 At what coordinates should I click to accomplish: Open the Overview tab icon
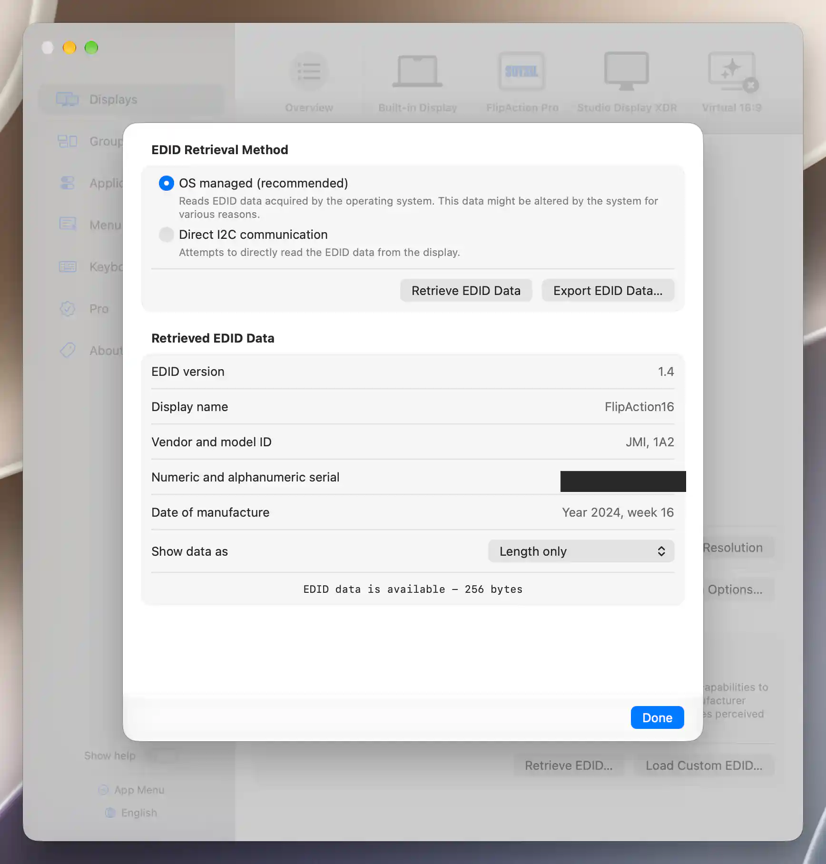[309, 71]
